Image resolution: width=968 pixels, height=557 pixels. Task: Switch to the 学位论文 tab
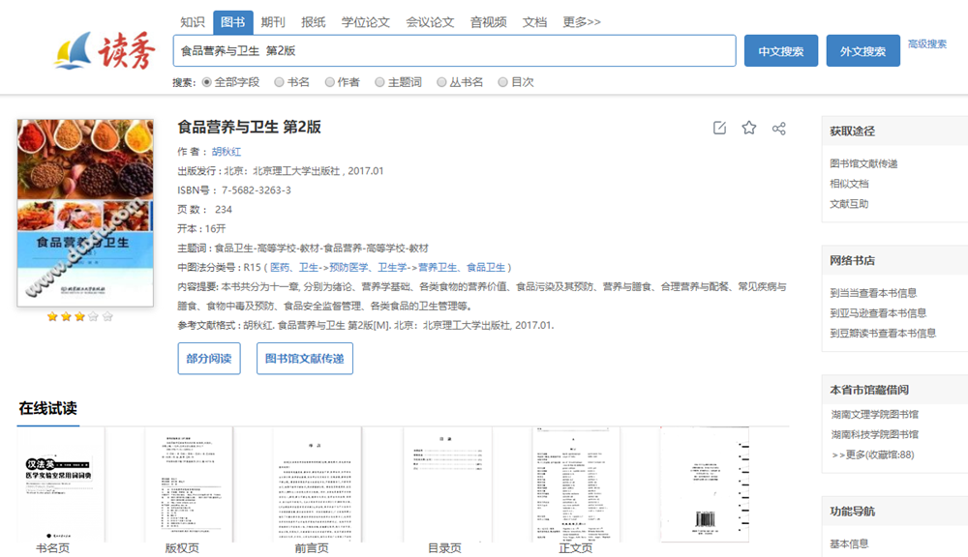click(366, 22)
